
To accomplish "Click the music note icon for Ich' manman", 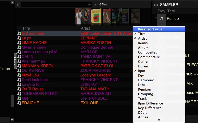I will (19, 33).
